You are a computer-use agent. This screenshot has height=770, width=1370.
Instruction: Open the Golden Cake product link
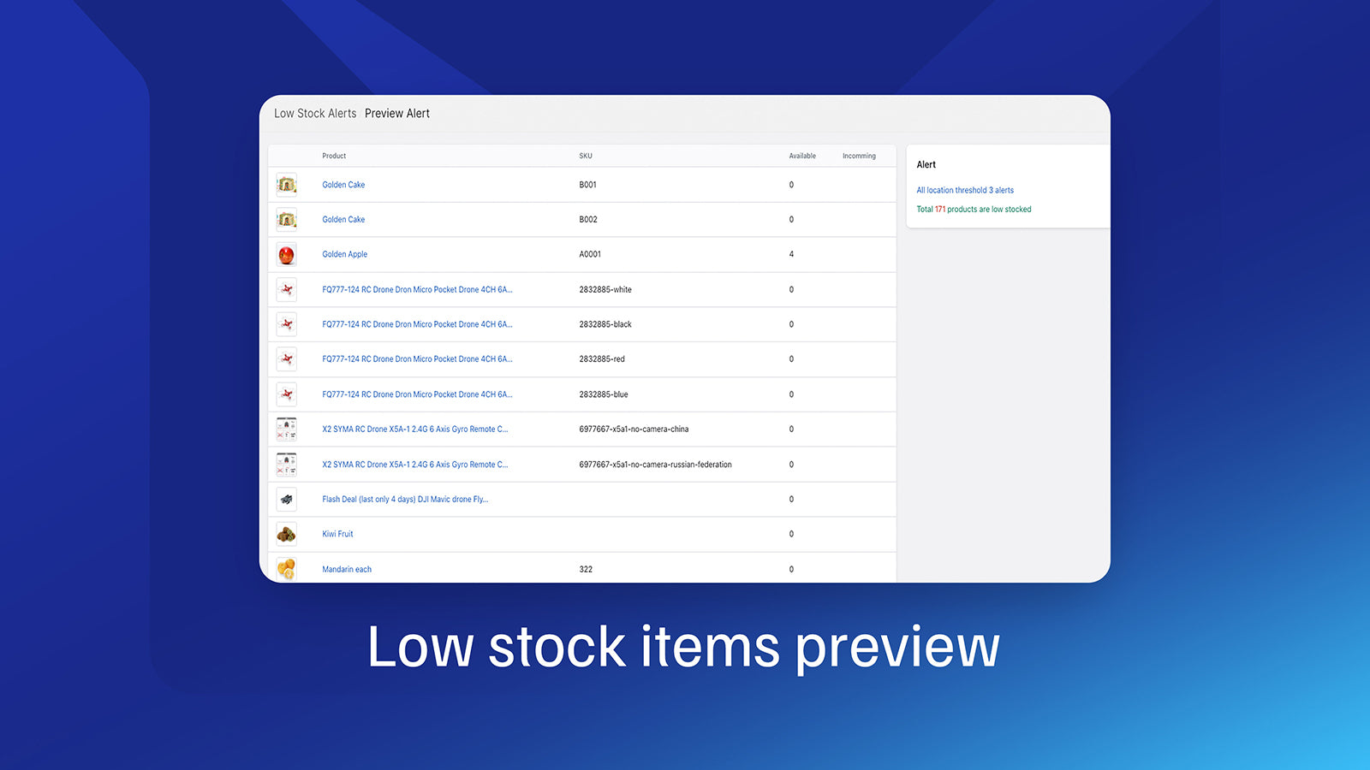pos(342,184)
